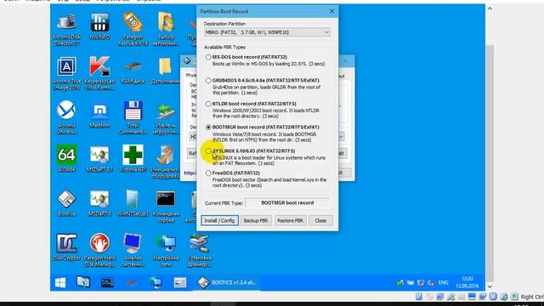Choose the FreeDOS boot sector option
This screenshot has height=306, width=544.
click(208, 173)
